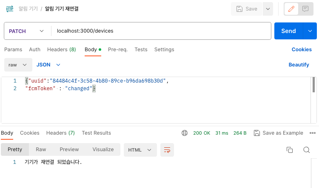Select the Preview response view

tap(69, 149)
